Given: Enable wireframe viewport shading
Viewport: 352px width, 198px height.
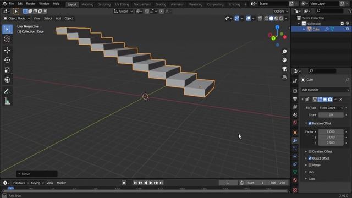Looking at the screenshot, I should [x=266, y=18].
